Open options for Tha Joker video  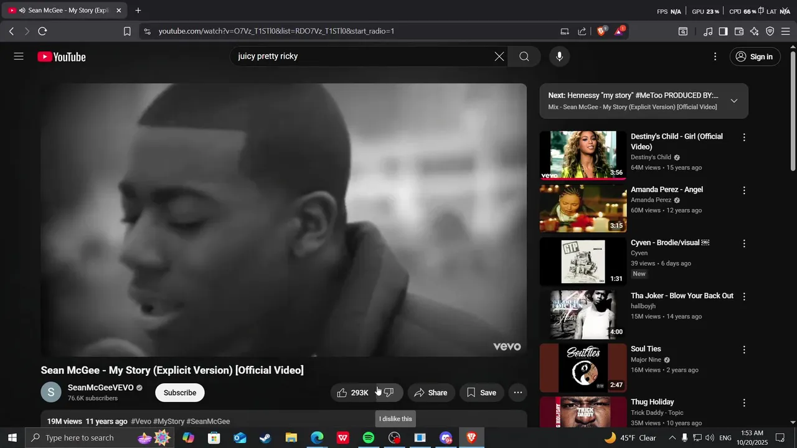(x=743, y=297)
